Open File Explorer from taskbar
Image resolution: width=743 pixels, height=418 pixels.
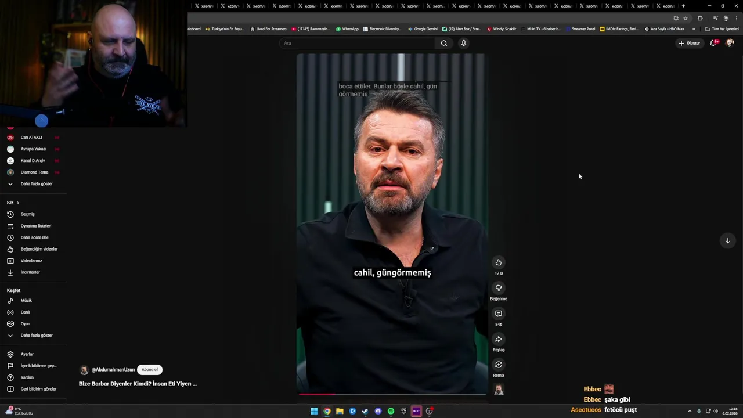click(x=340, y=411)
